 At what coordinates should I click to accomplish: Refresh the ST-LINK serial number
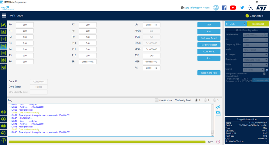tap(266, 35)
